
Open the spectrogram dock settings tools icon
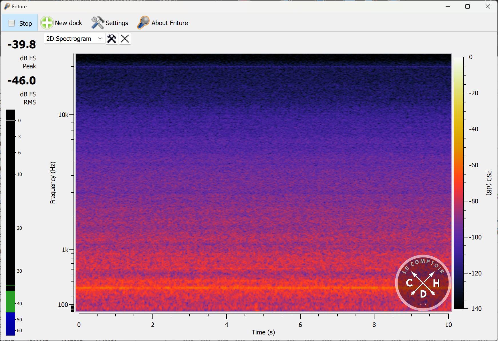coord(112,39)
